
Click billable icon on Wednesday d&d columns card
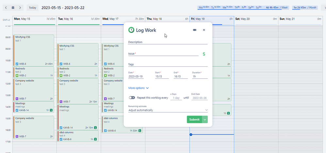[x=140, y=131]
